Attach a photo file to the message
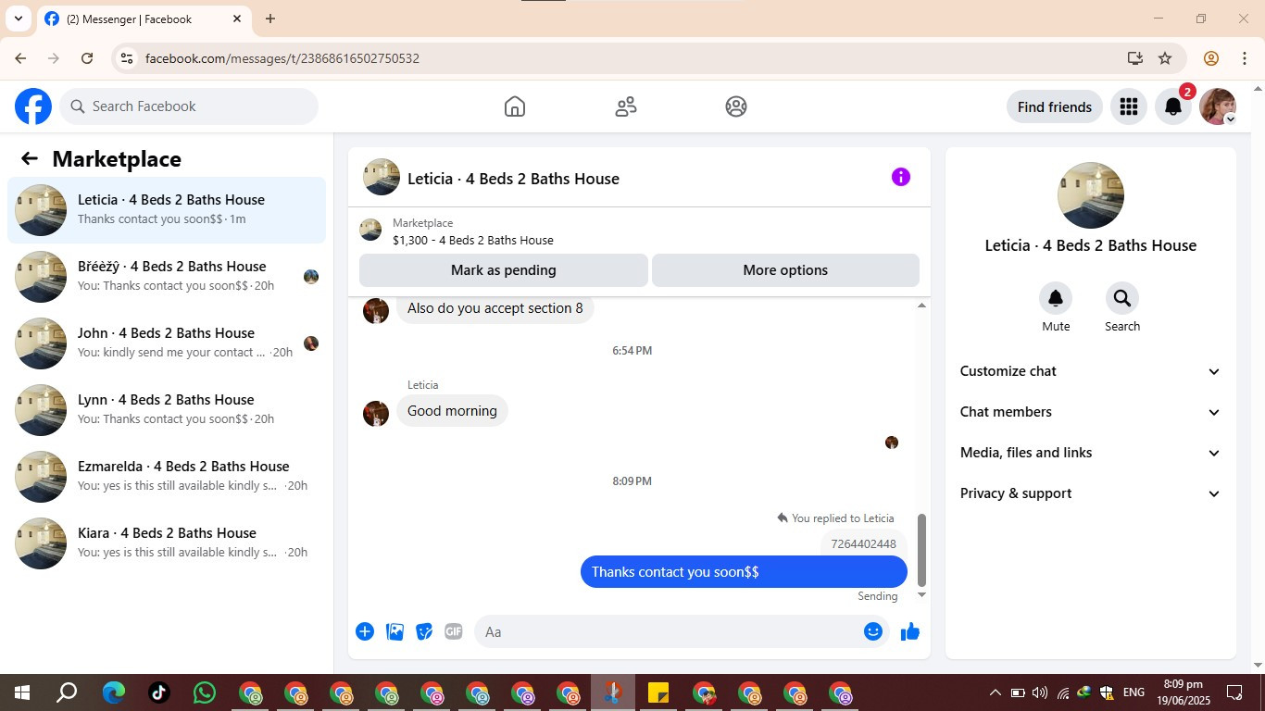This screenshot has height=711, width=1265. 395,631
